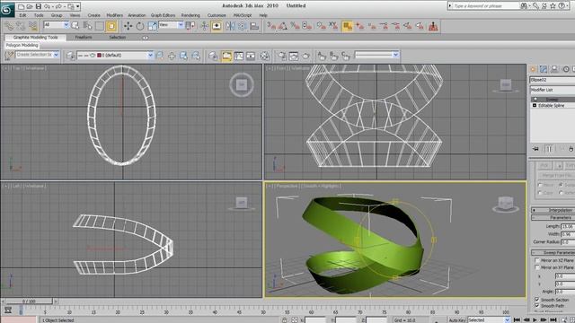Toggle the Percent Snap icon
Image resolution: width=575 pixels, height=323 pixels.
(295, 26)
